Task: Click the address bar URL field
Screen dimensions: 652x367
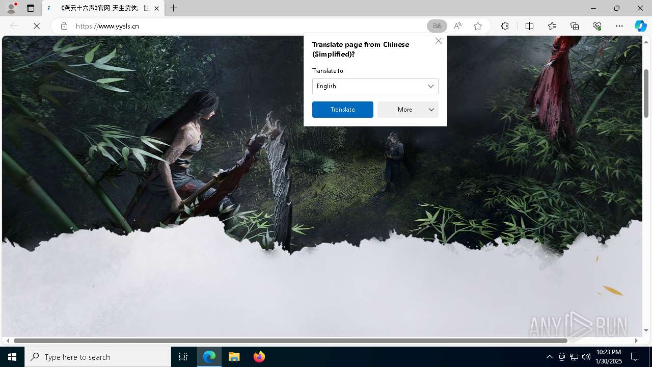Action: (x=249, y=26)
